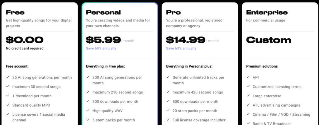Select the Pro plan title
The image size is (319, 125).
[173, 12]
